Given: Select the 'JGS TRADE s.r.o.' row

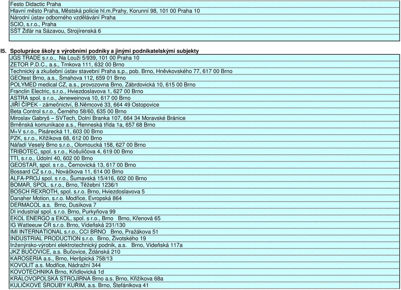Looking at the screenshot, I should click(x=204, y=58).
